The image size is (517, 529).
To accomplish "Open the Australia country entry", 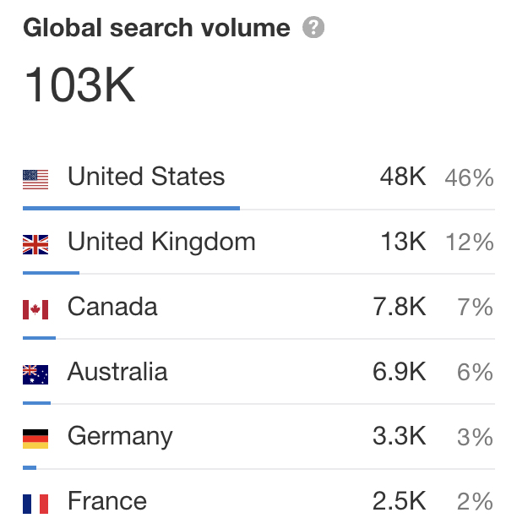I will pos(117,372).
